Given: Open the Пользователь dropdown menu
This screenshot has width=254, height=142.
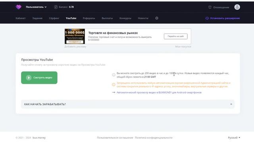Looking at the screenshot, I should pyautogui.click(x=36, y=7).
